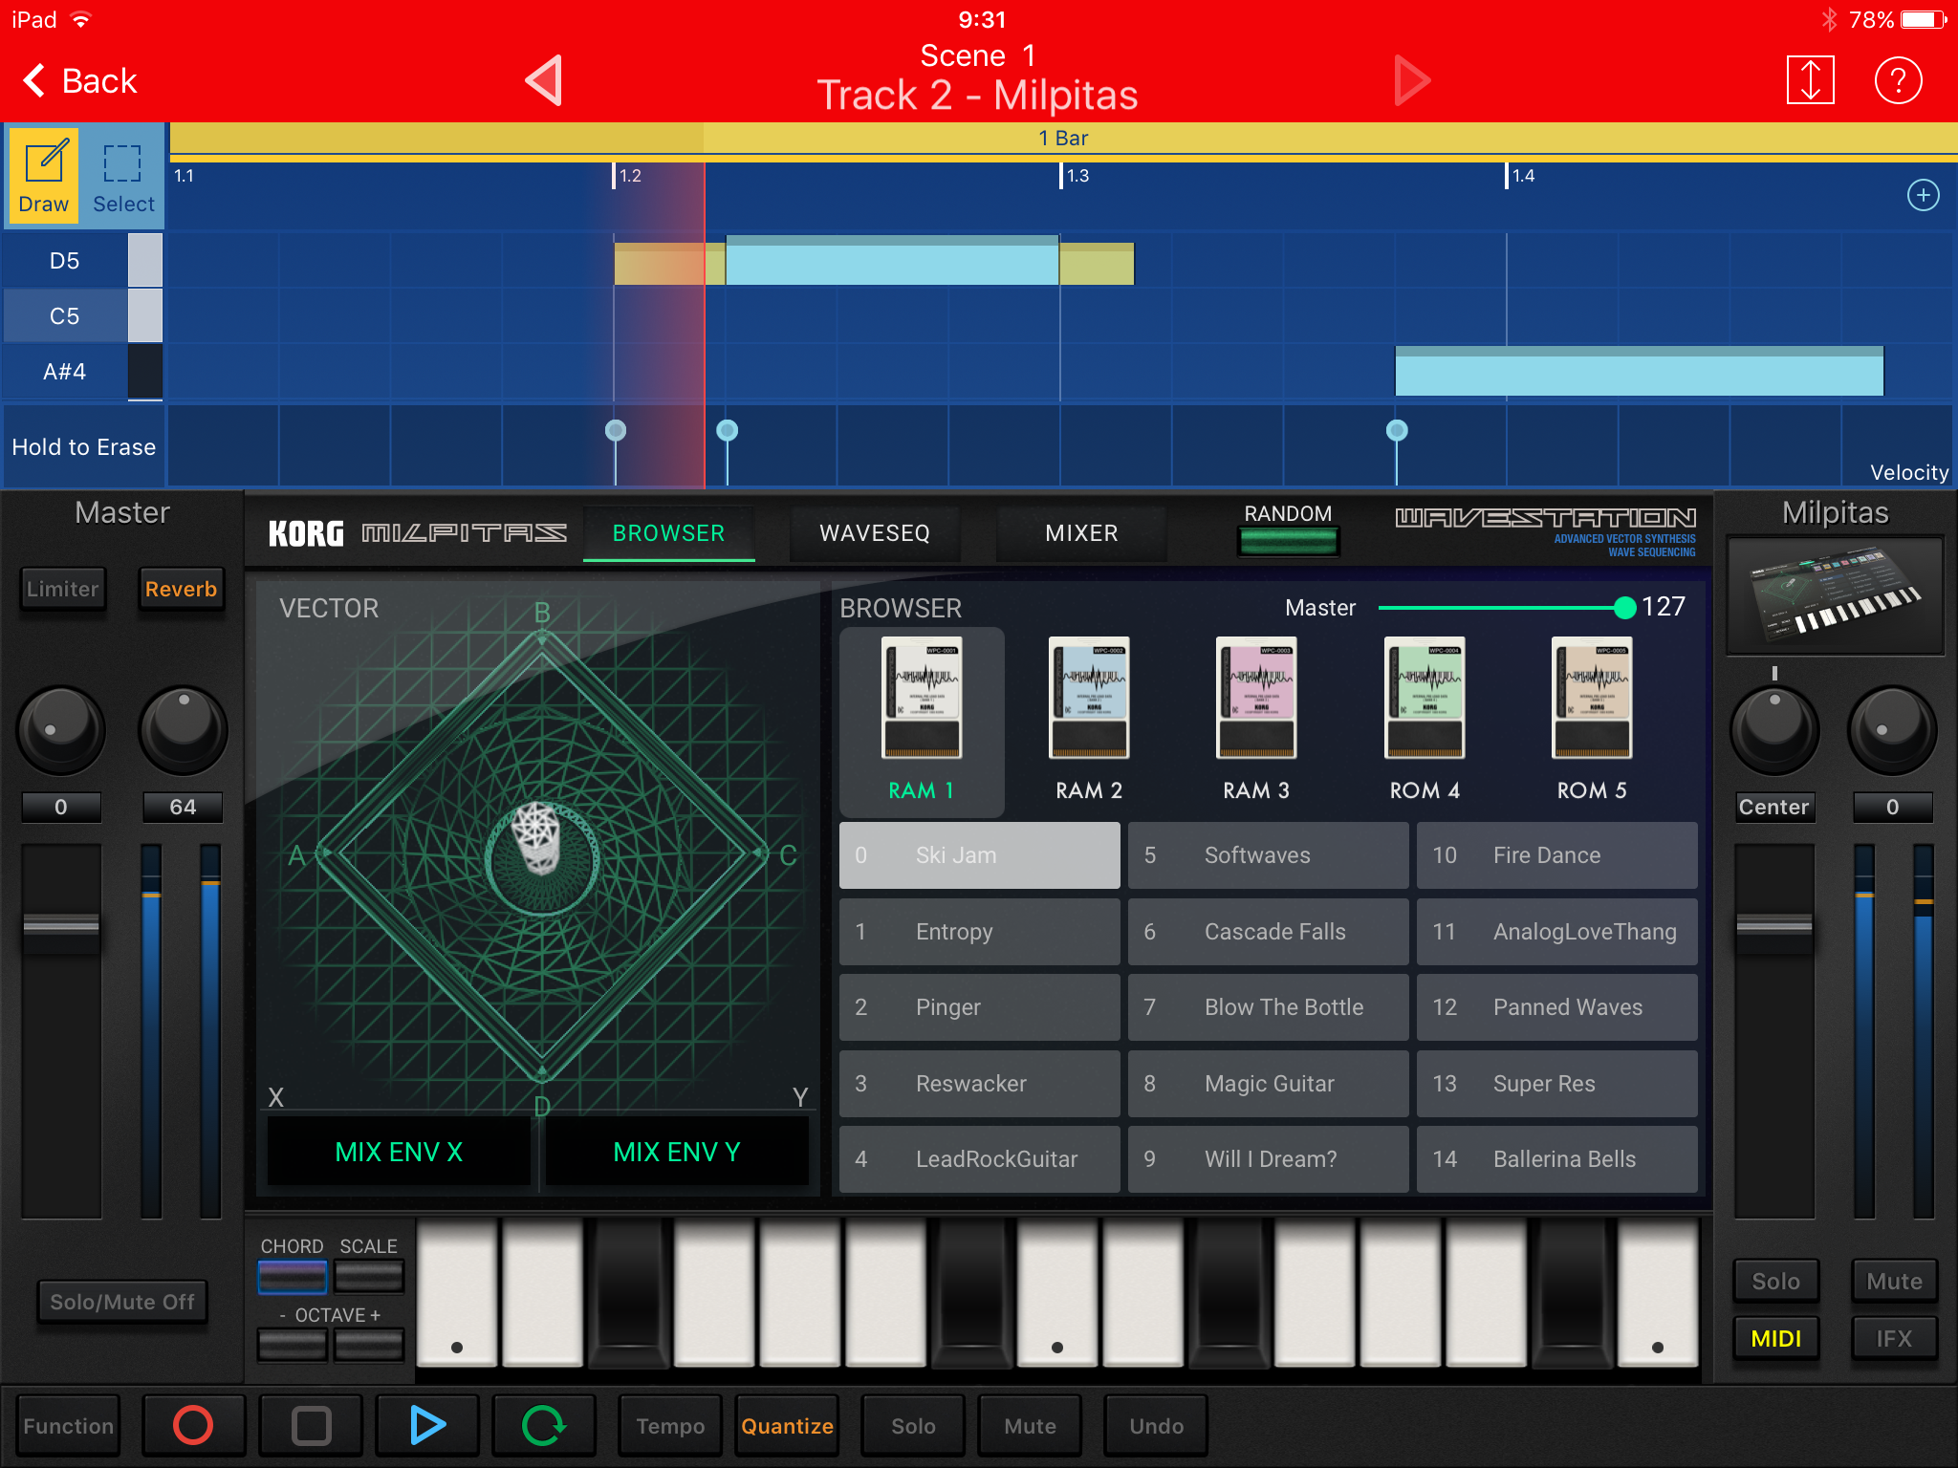Open the MIX ENV X page
Image resolution: width=1958 pixels, height=1468 pixels.
(399, 1152)
